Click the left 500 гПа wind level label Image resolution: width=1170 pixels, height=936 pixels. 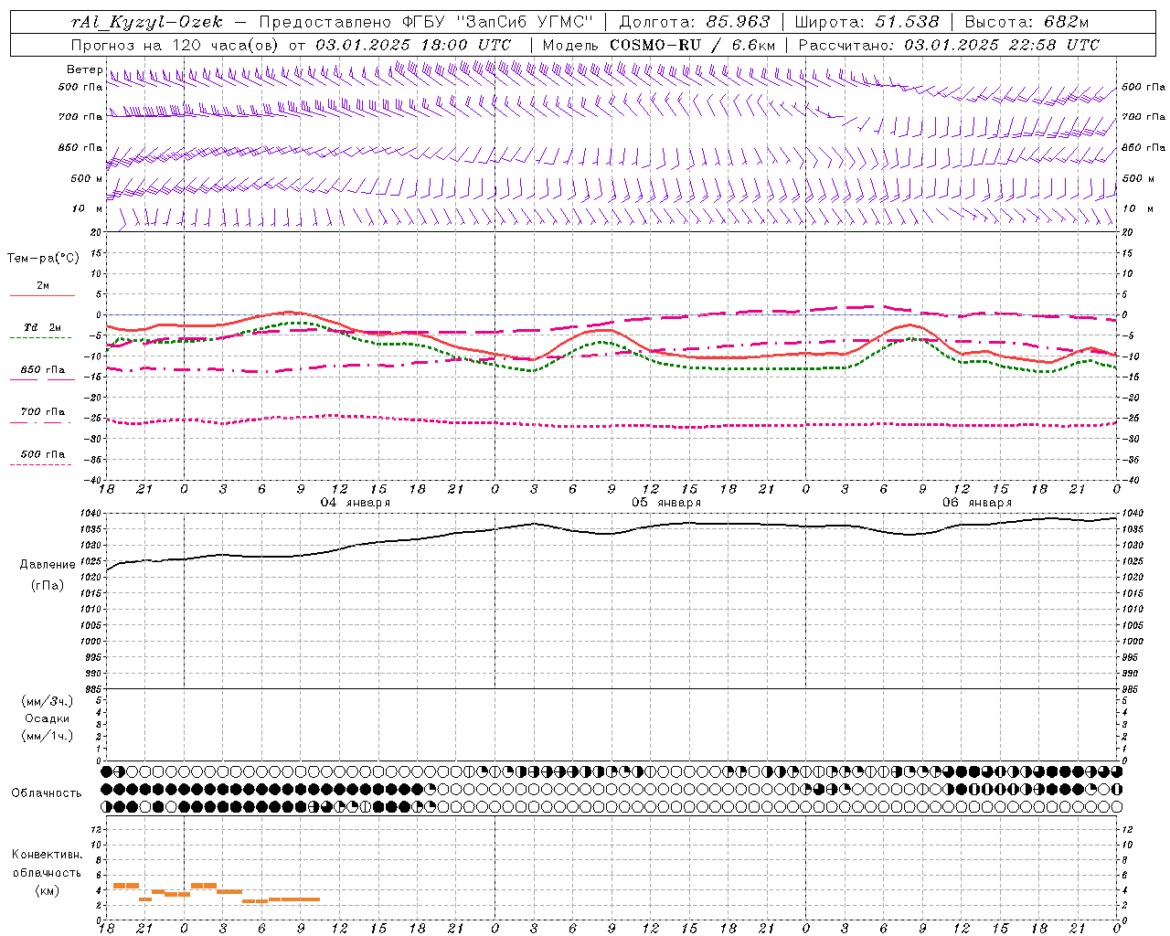(x=80, y=88)
